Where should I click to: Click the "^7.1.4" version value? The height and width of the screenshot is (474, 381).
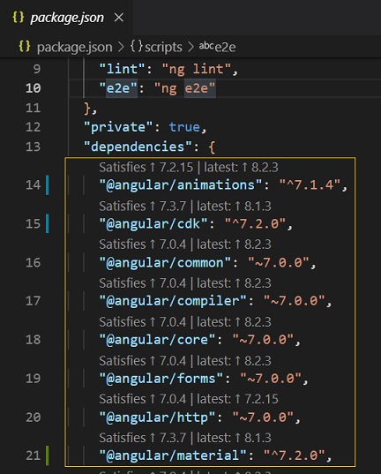click(310, 184)
